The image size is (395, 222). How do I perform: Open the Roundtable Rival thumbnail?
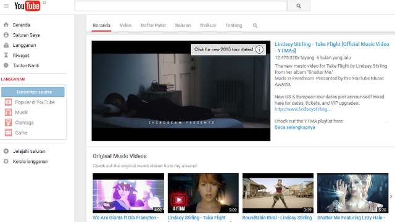(278, 193)
